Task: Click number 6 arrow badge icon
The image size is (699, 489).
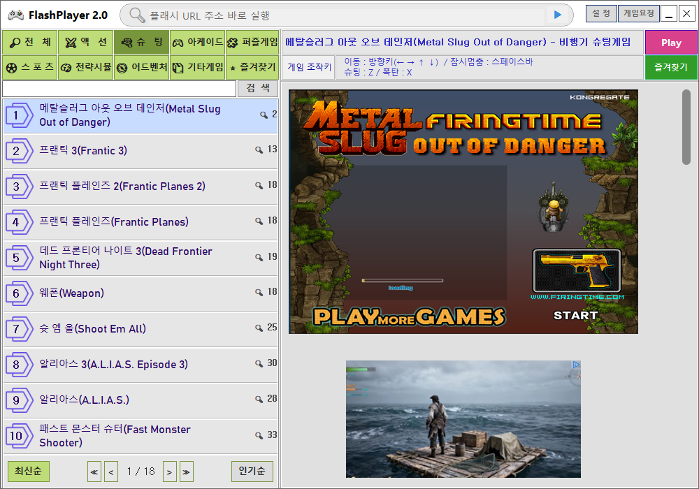Action: click(x=19, y=293)
